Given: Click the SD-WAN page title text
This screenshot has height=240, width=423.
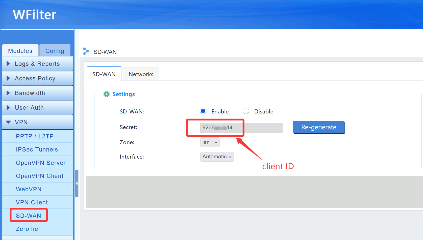Looking at the screenshot, I should tap(105, 52).
